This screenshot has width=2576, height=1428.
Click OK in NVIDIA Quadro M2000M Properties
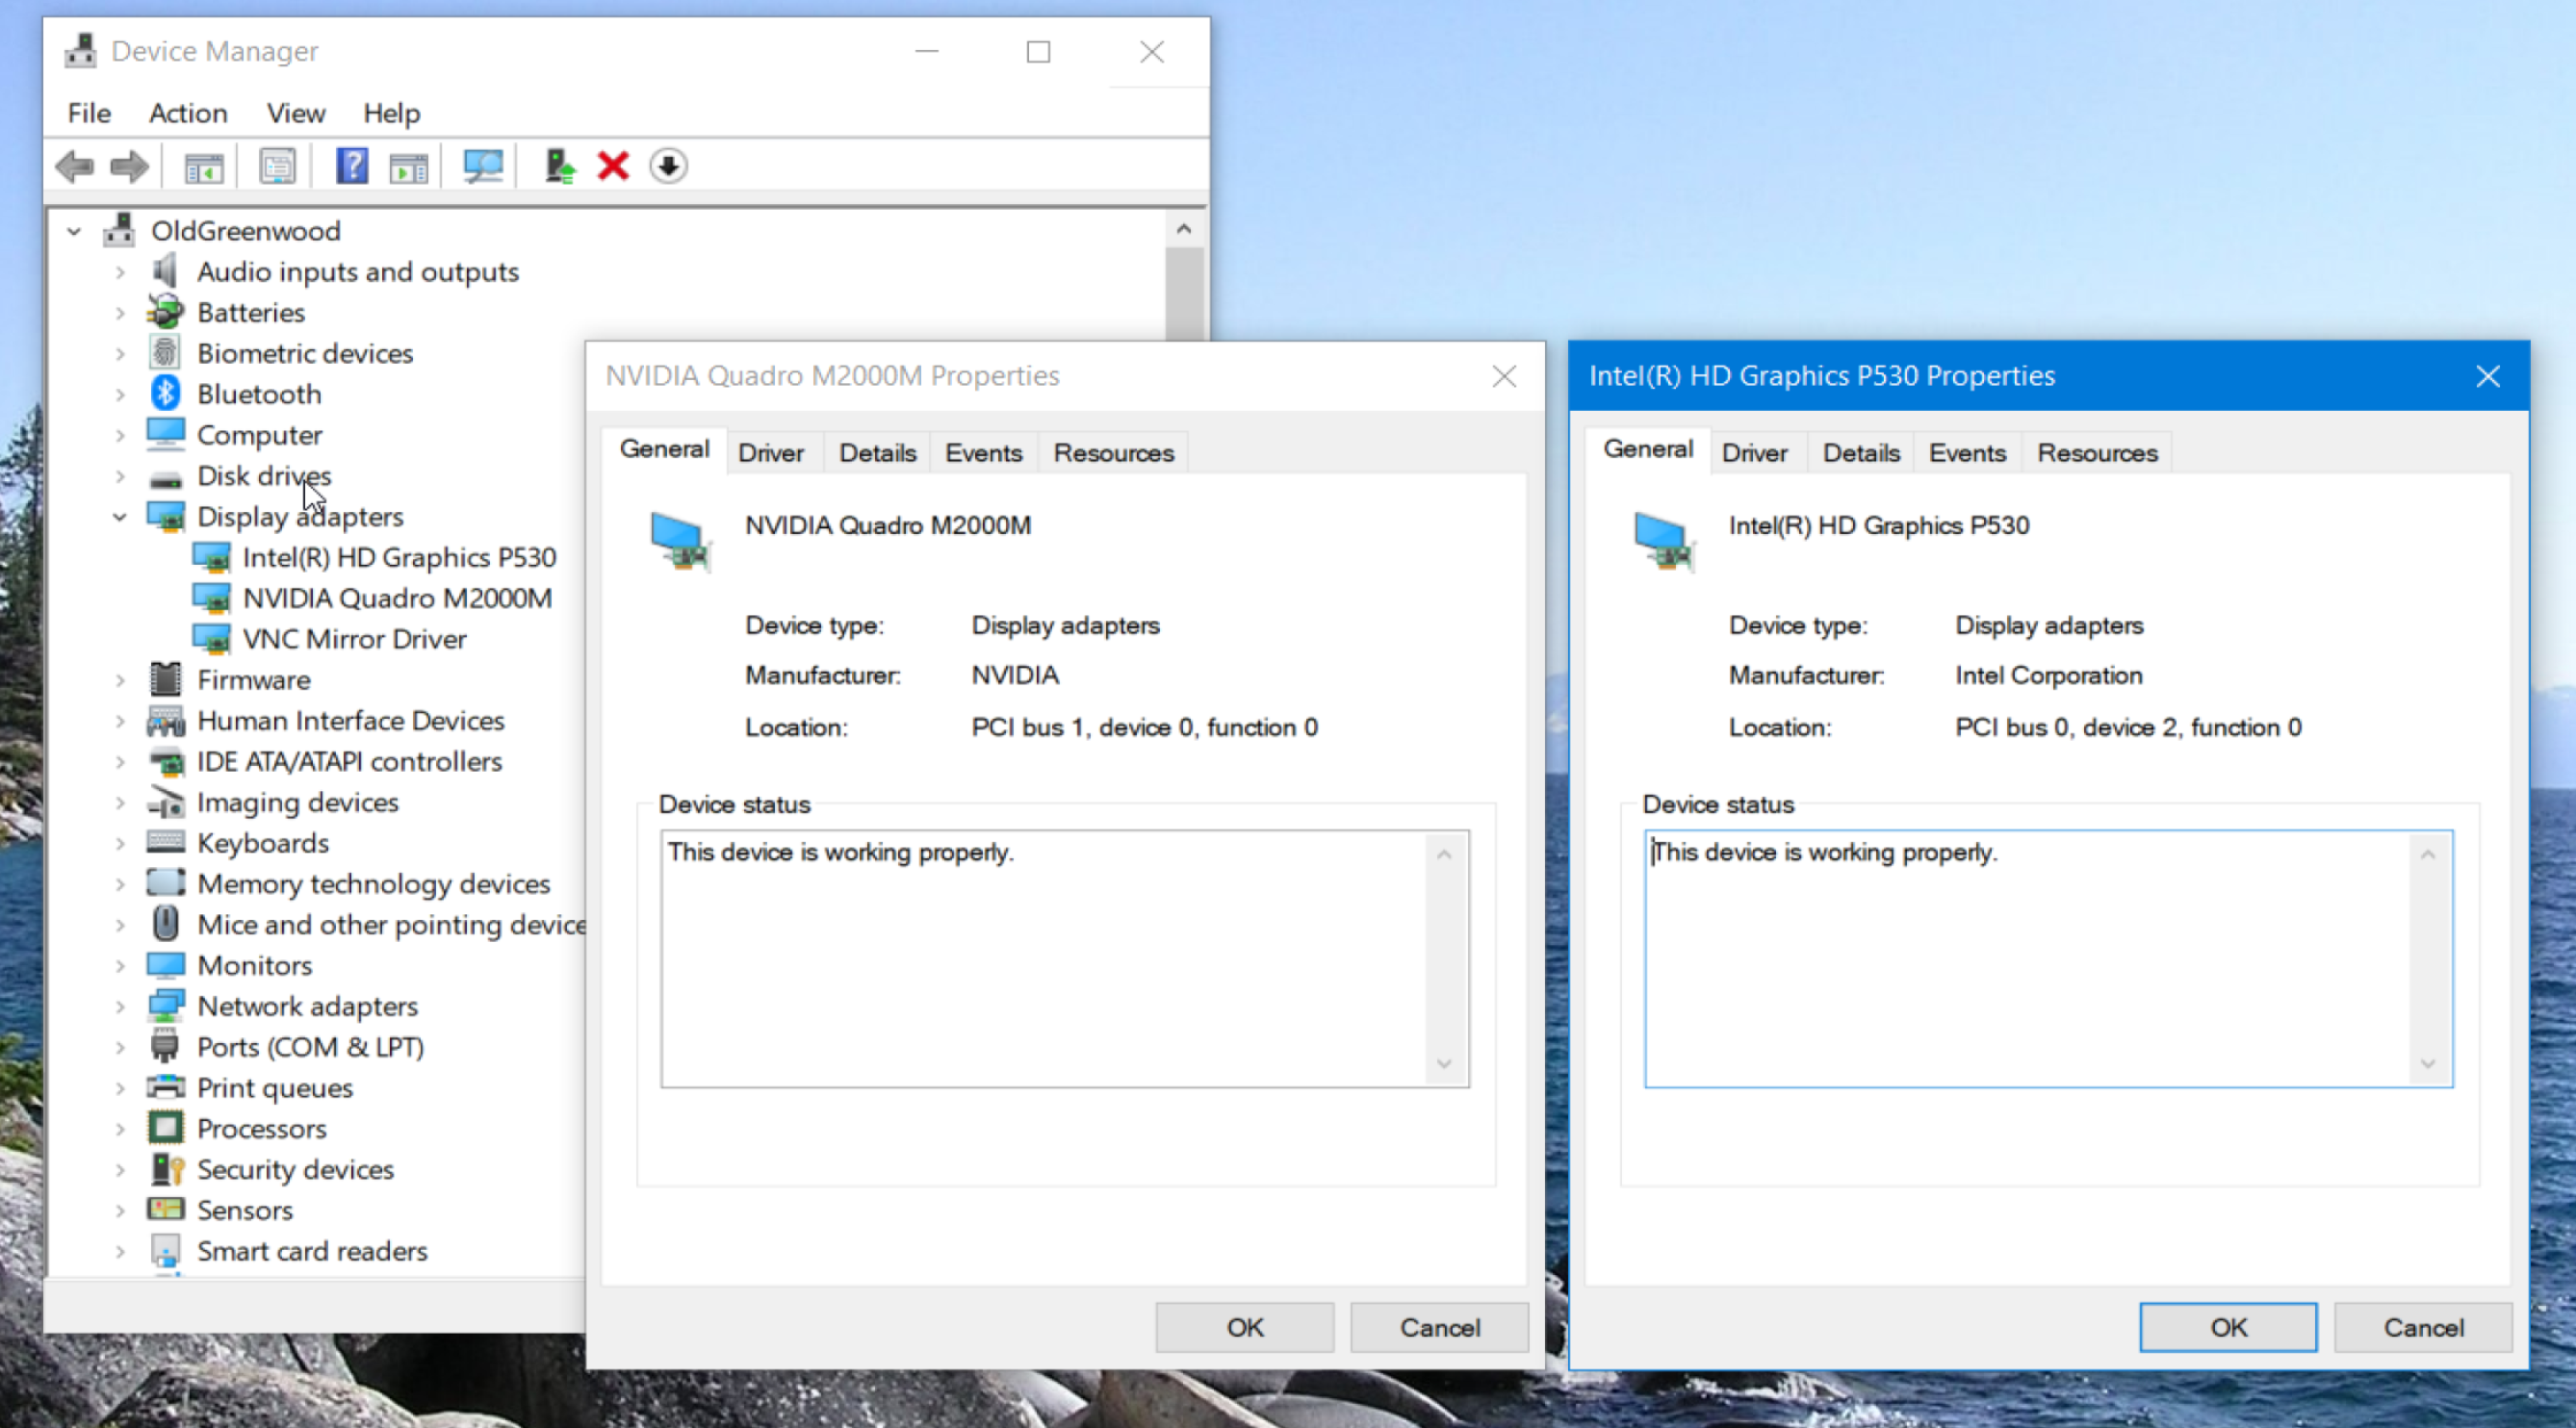pos(1245,1327)
